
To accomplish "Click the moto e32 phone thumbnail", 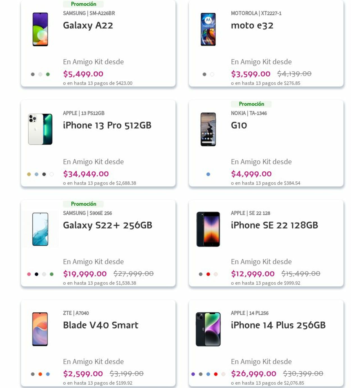I will click(x=208, y=29).
